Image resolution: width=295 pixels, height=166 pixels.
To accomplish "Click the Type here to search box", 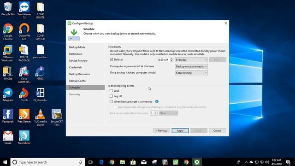I will coord(47,162).
